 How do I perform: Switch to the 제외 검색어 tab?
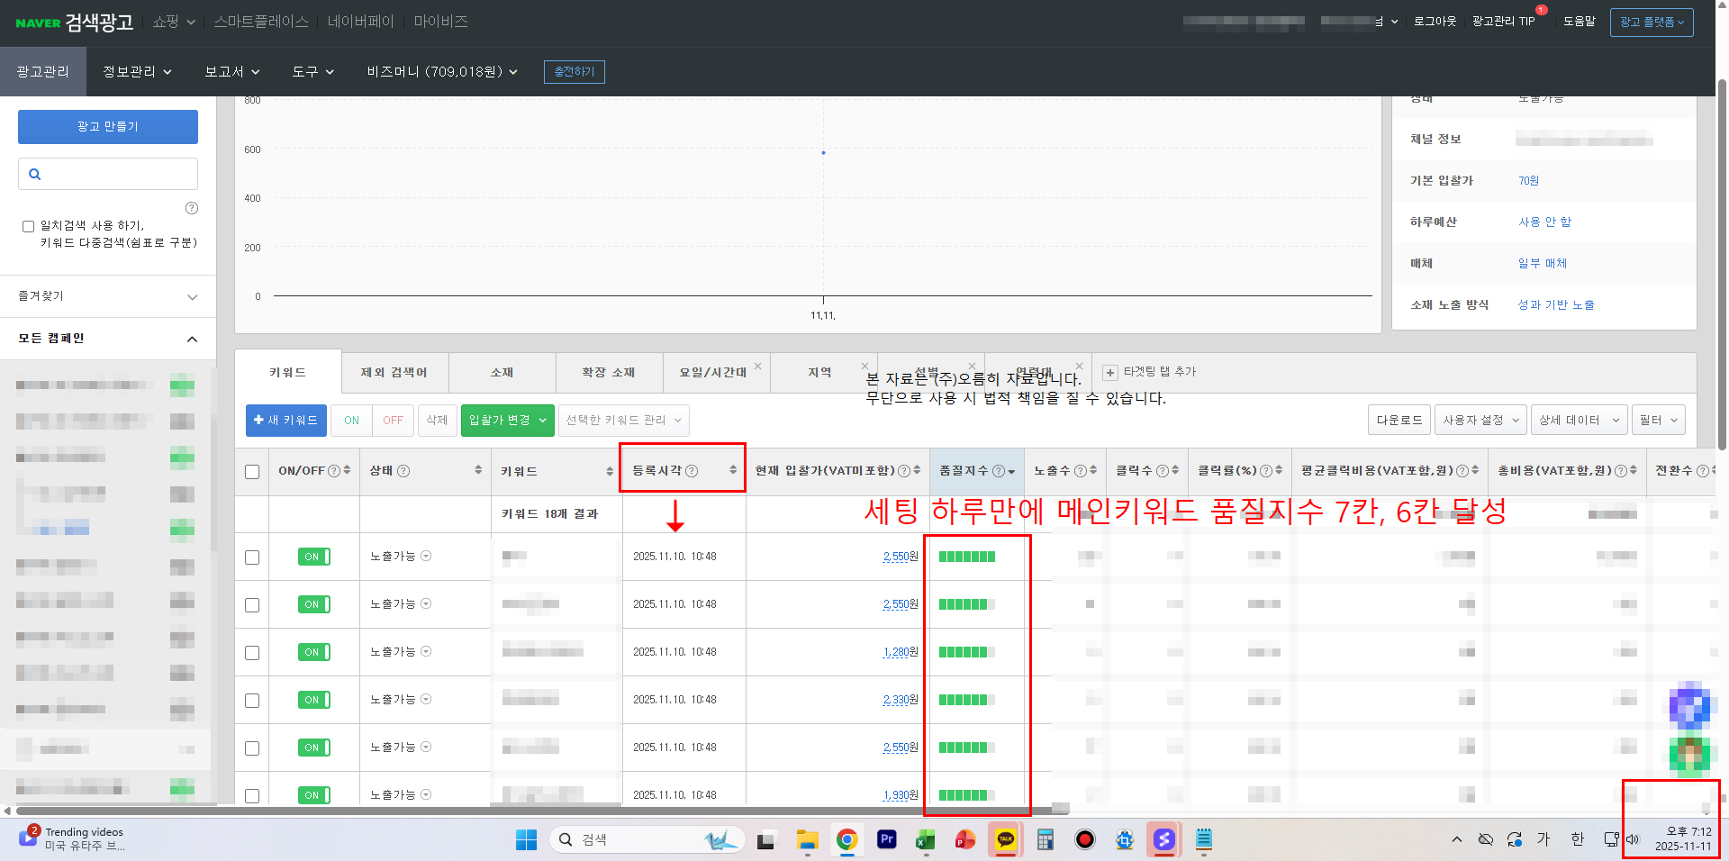point(394,373)
